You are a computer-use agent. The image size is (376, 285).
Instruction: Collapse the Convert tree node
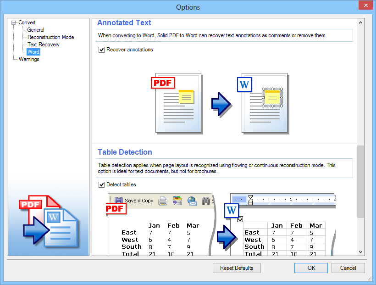[13, 22]
